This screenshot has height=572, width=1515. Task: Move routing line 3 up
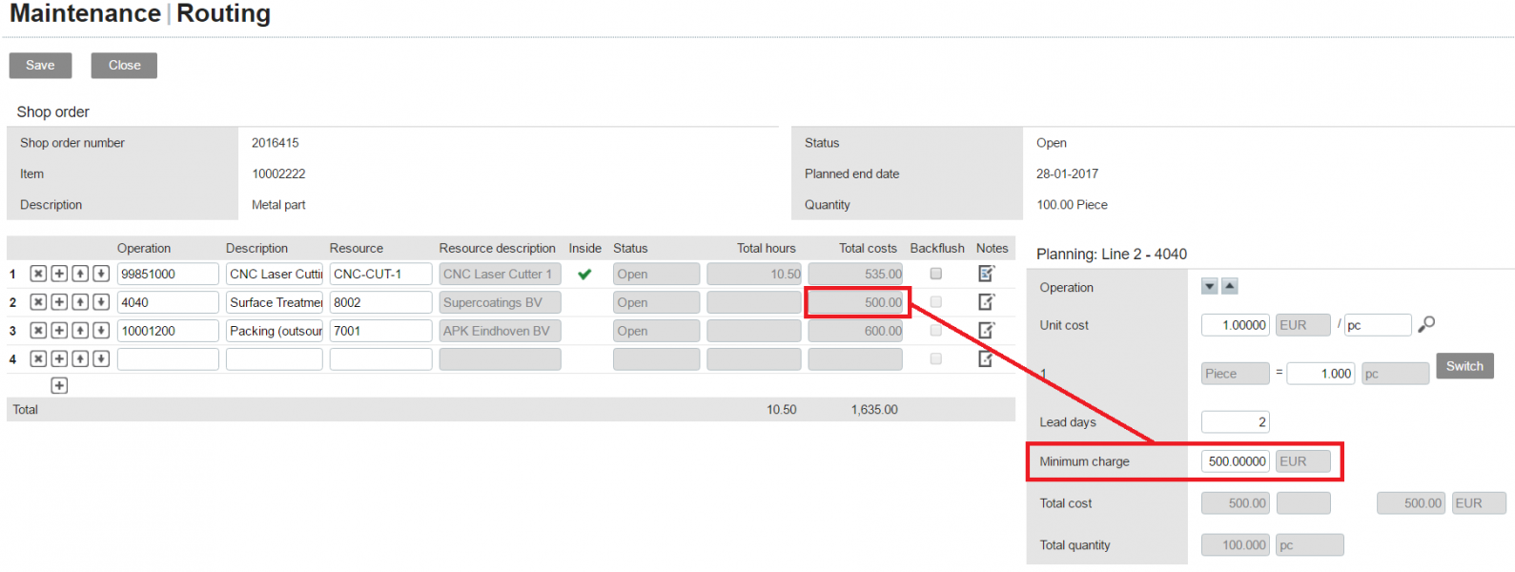(80, 331)
